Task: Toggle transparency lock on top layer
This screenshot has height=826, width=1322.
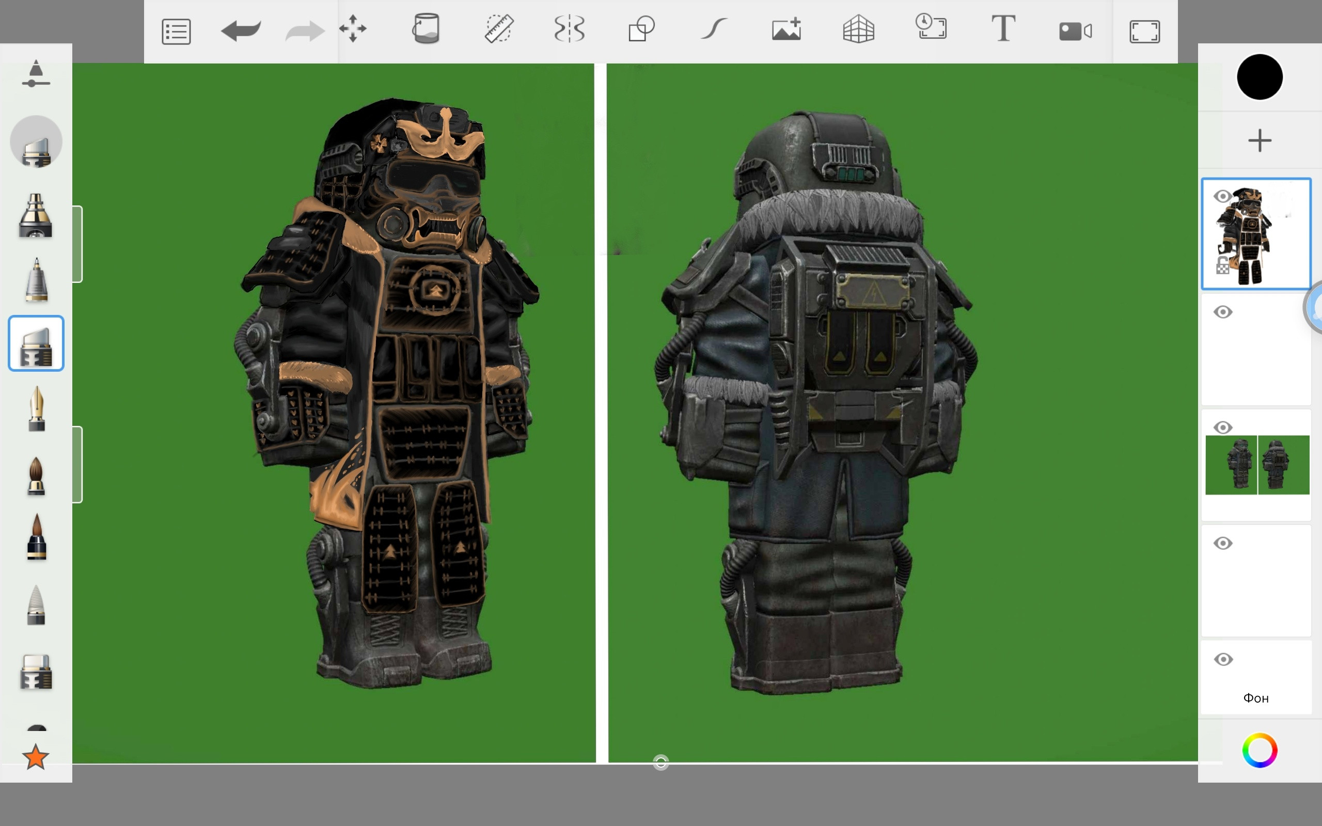Action: coord(1222,265)
